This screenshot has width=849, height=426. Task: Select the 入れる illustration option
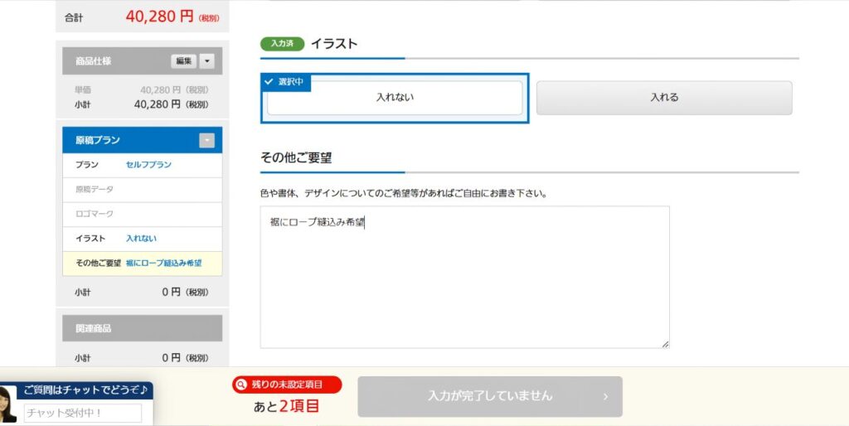click(664, 98)
